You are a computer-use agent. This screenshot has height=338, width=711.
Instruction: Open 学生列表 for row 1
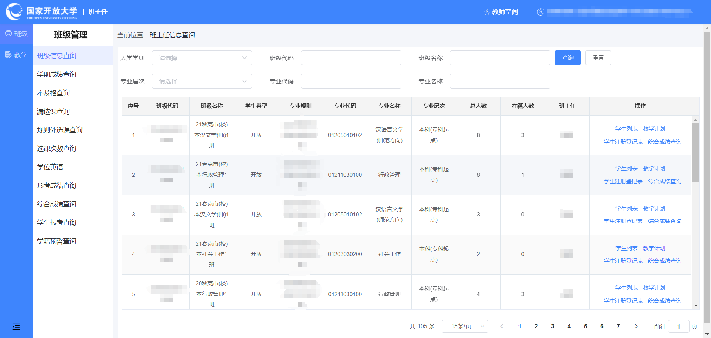626,129
